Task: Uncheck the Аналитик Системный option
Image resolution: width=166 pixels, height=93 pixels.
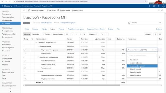Action: coord(129,66)
